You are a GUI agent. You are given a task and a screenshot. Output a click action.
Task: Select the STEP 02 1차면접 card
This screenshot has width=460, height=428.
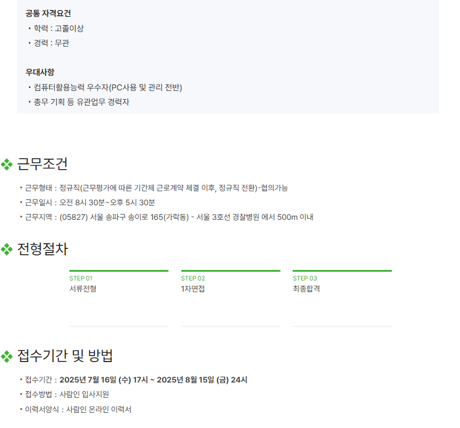tap(230, 297)
